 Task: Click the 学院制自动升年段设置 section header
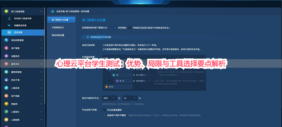click(100, 37)
